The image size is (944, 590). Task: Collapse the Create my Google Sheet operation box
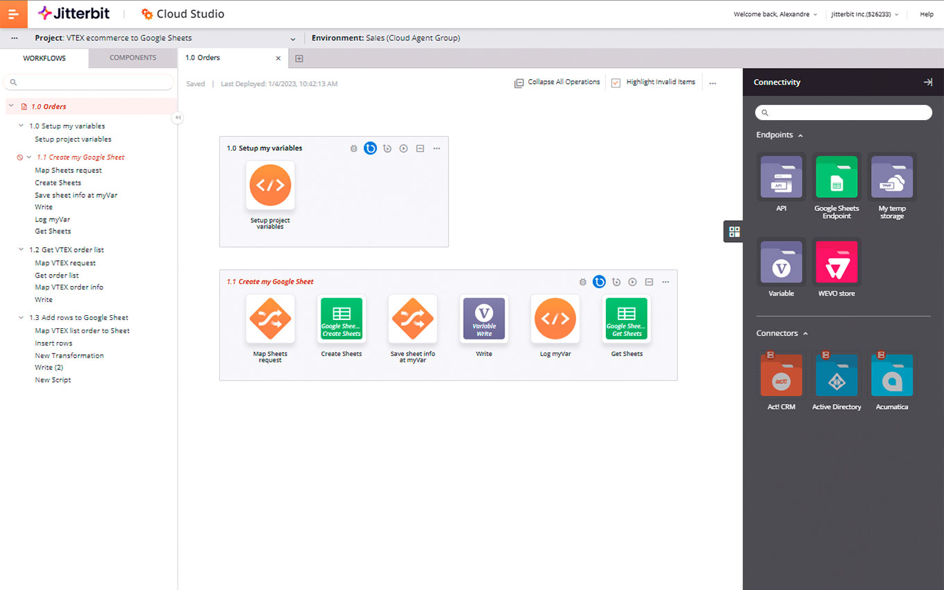click(649, 282)
